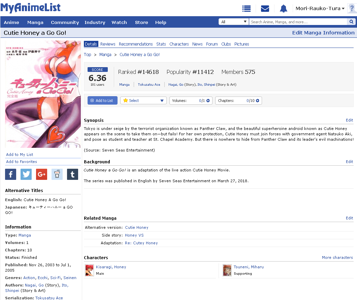This screenshot has height=300, width=357.
Task: Share on Facebook icon
Action: coord(11,174)
